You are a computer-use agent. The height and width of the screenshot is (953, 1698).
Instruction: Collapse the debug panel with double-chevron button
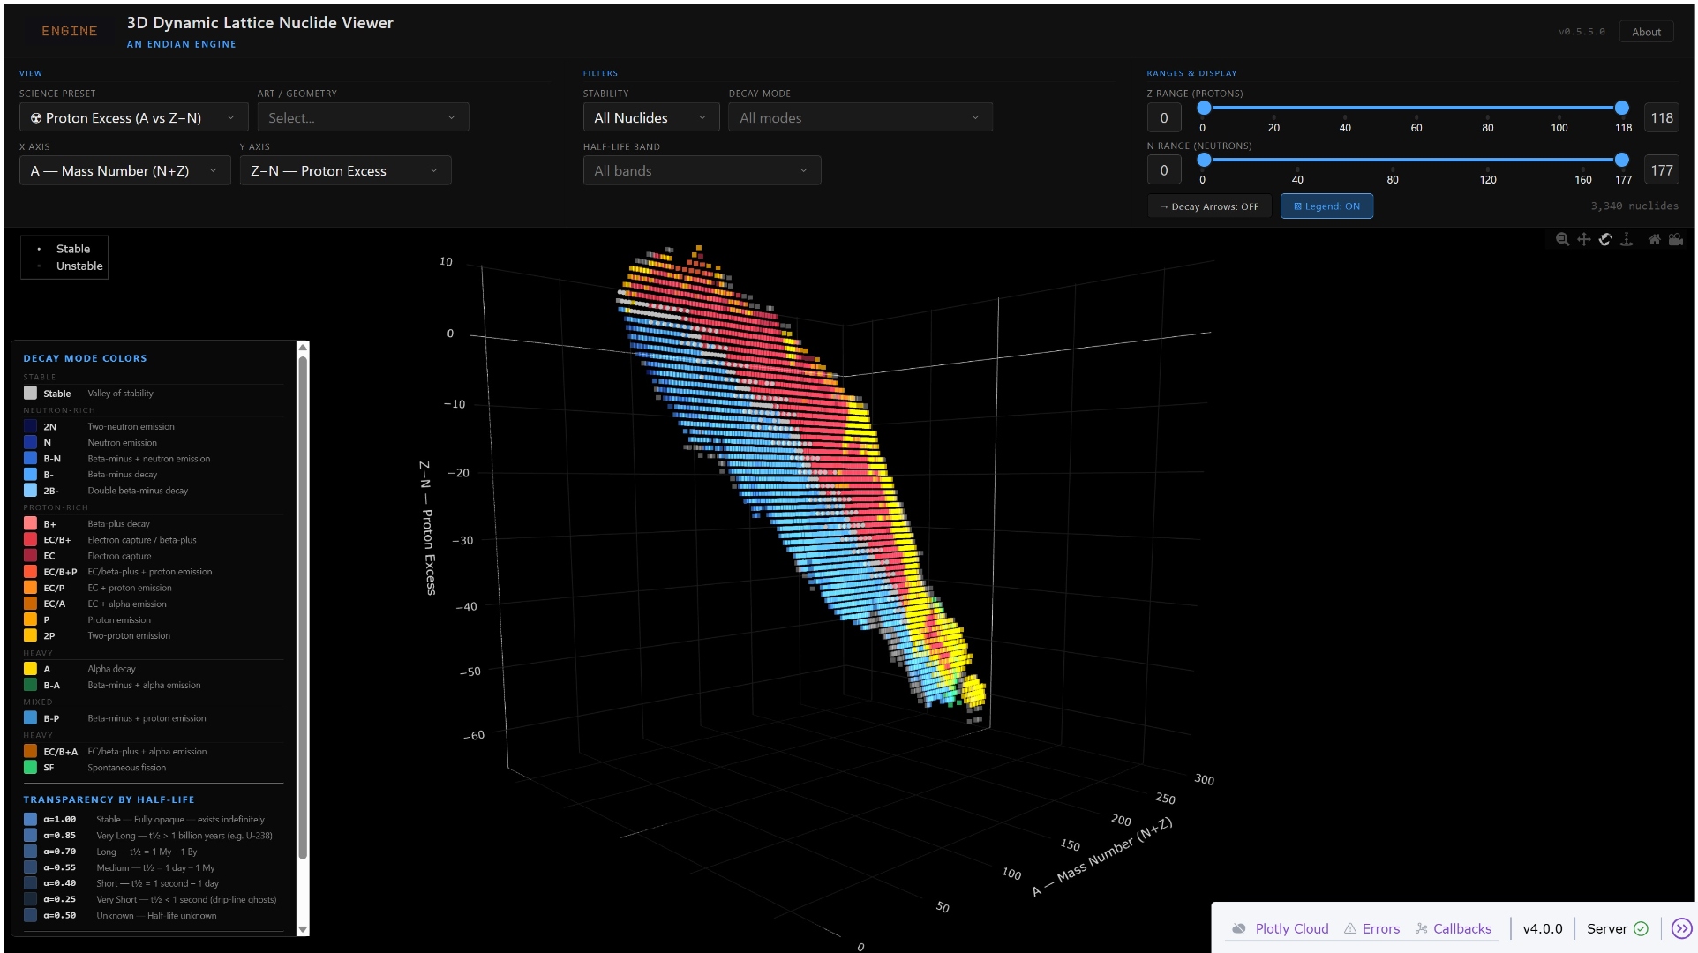pyautogui.click(x=1680, y=928)
